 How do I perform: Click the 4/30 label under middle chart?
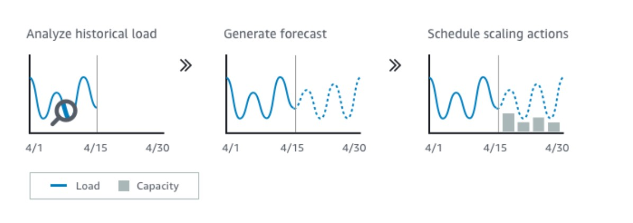(x=354, y=148)
